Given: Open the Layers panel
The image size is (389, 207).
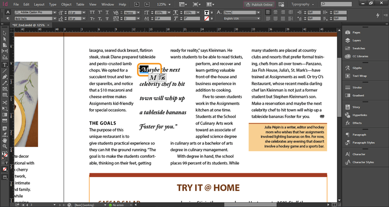Looking at the screenshot, I should pos(356,40).
